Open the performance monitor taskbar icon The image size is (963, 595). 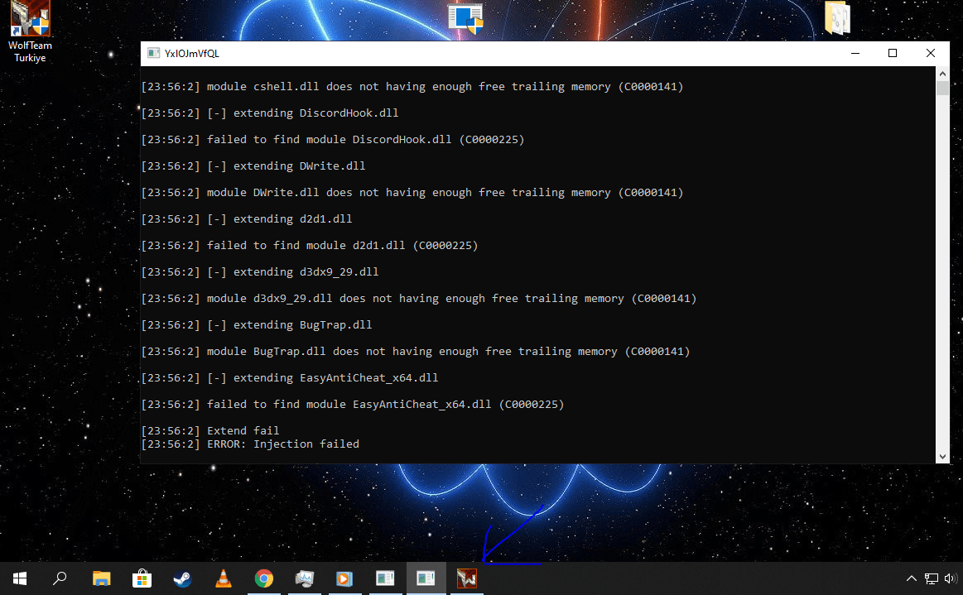[x=305, y=578]
